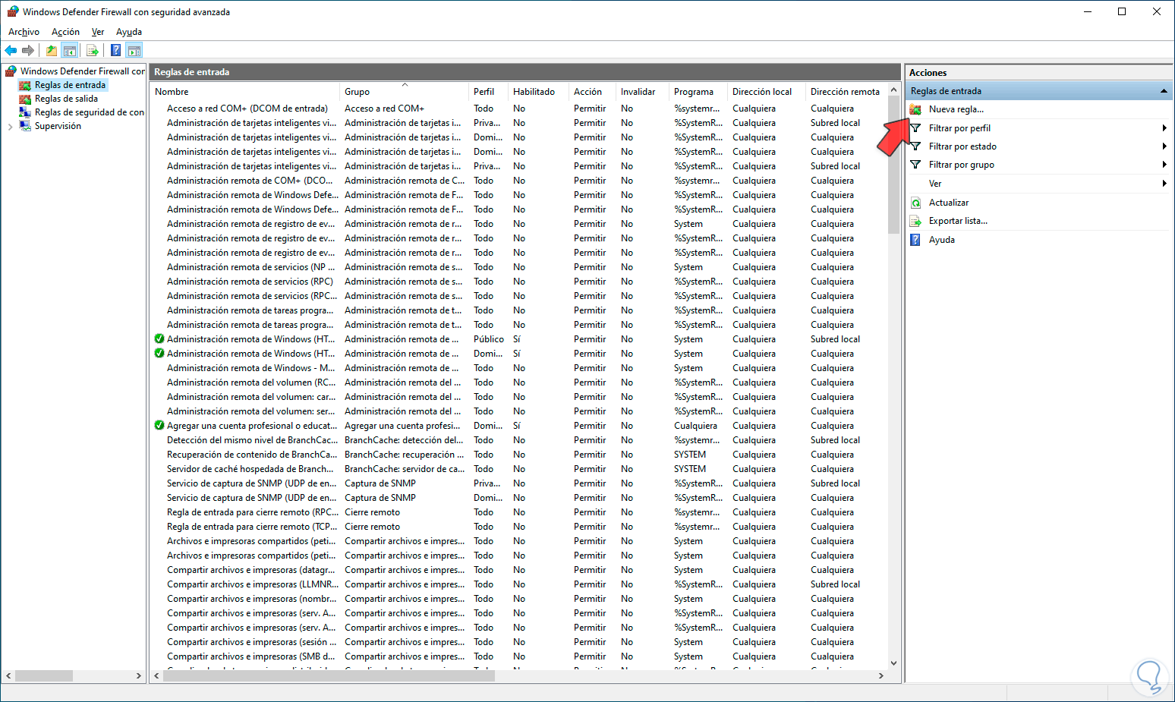Click the Filtrar por perfil funnel icon

tap(915, 128)
